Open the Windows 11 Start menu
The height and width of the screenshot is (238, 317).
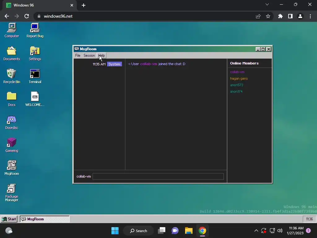(x=115, y=231)
